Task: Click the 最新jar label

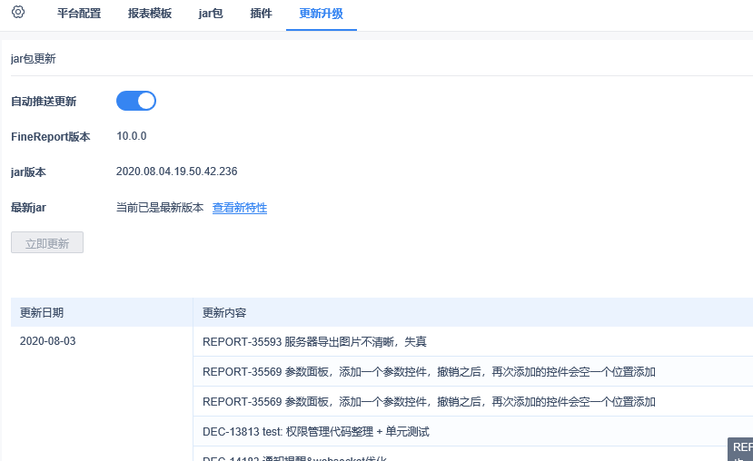Action: (29, 208)
